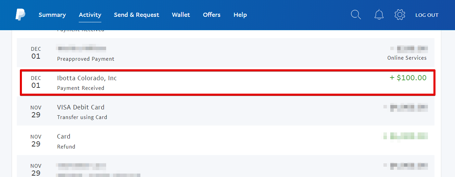The image size is (455, 177).
Task: Open the Help menu item
Action: pyautogui.click(x=240, y=15)
